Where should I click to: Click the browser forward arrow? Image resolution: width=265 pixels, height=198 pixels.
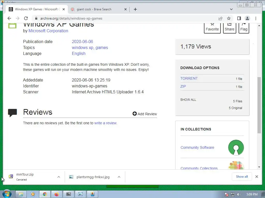(18, 18)
